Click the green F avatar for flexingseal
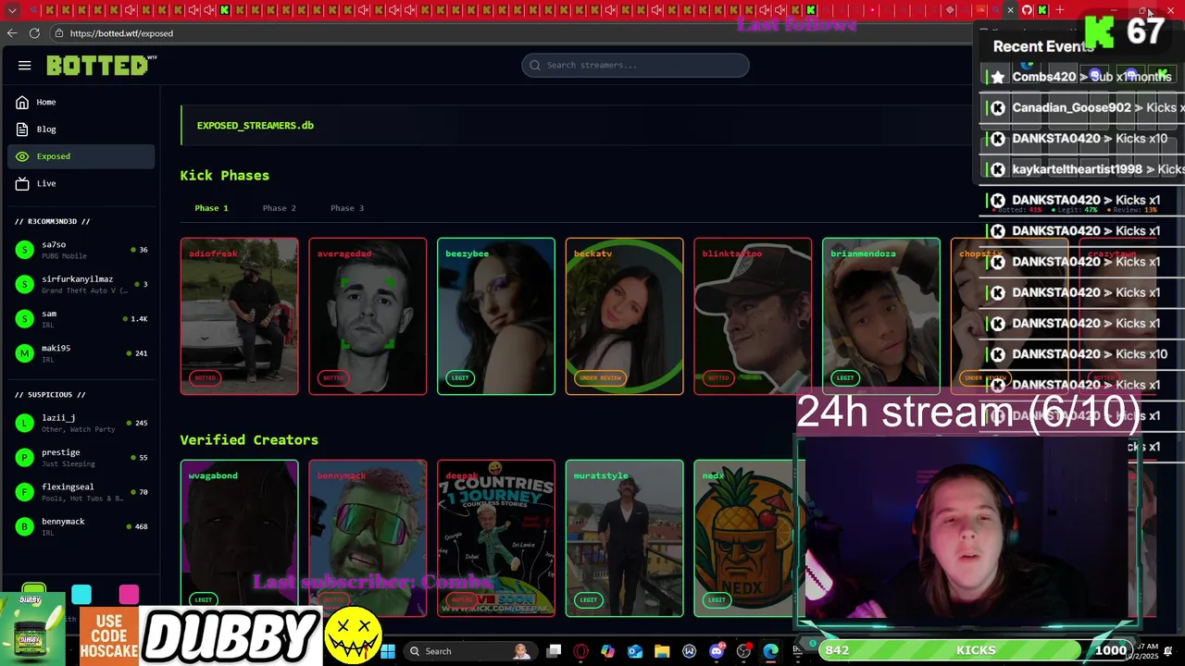1185x666 pixels. click(25, 492)
